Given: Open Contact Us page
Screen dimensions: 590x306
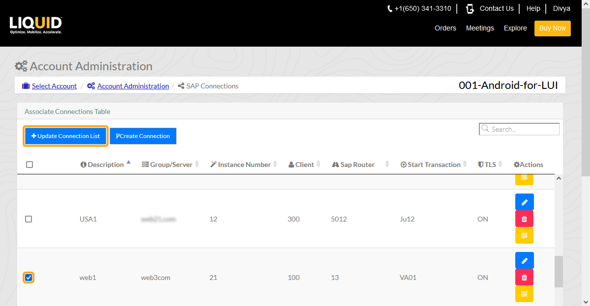Looking at the screenshot, I should point(497,8).
